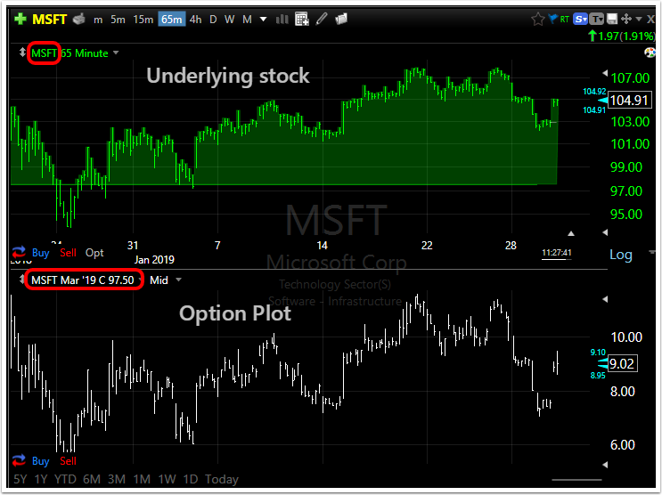The image size is (662, 495).
Task: Click the up triangle near time axis
Action: pyautogui.click(x=571, y=233)
